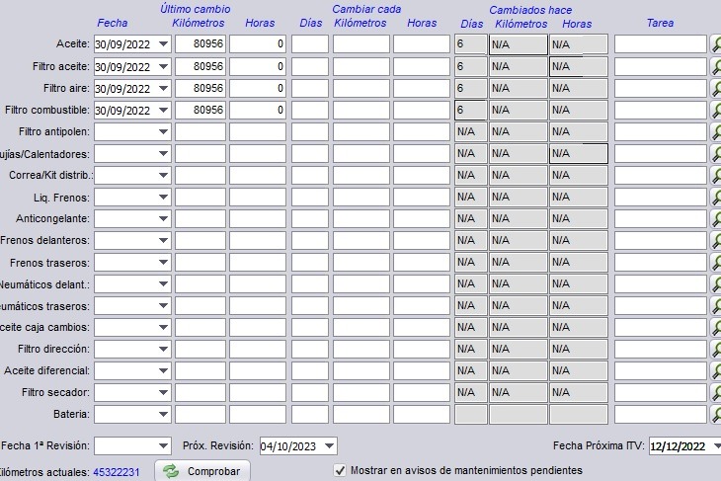The image size is (721, 481).
Task: Click the Aceite last-change Kilómetros field 80956
Action: (200, 44)
